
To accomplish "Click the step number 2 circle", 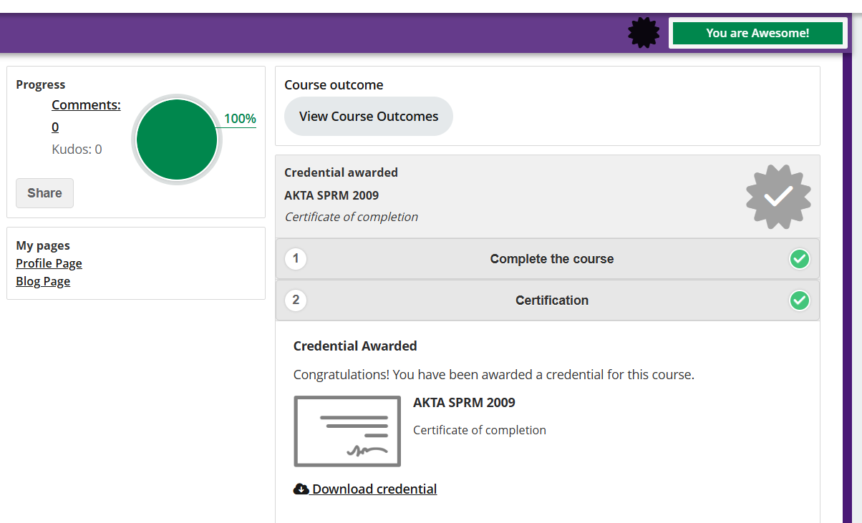I will 296,300.
